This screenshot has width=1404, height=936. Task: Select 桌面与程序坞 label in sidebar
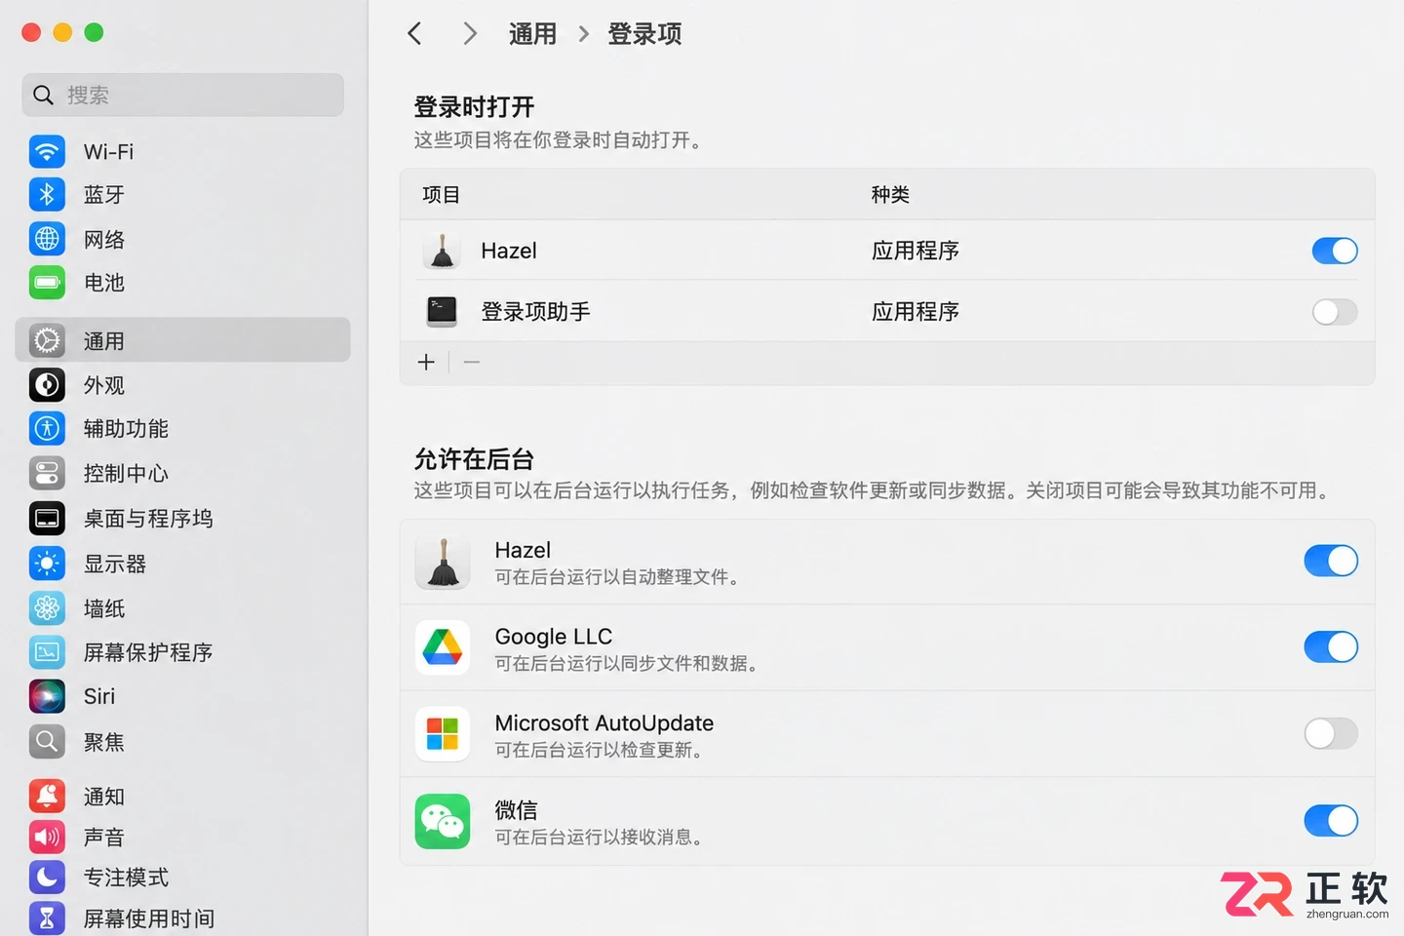tap(148, 519)
